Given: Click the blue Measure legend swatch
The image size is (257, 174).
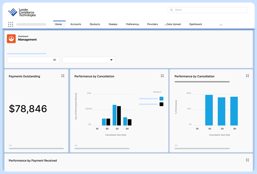Looking at the screenshot, I should coord(162,99).
